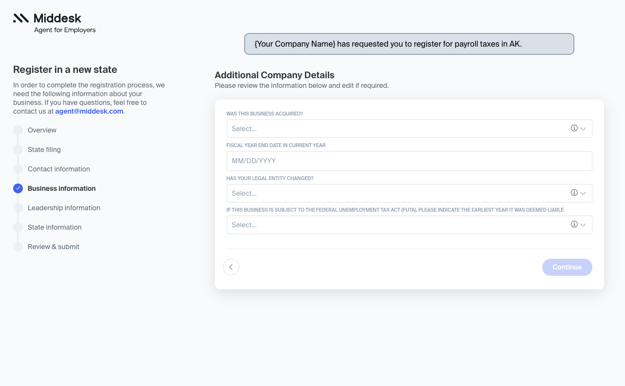Open the agent@middesk.com email link
This screenshot has height=386, width=625.
(x=89, y=111)
